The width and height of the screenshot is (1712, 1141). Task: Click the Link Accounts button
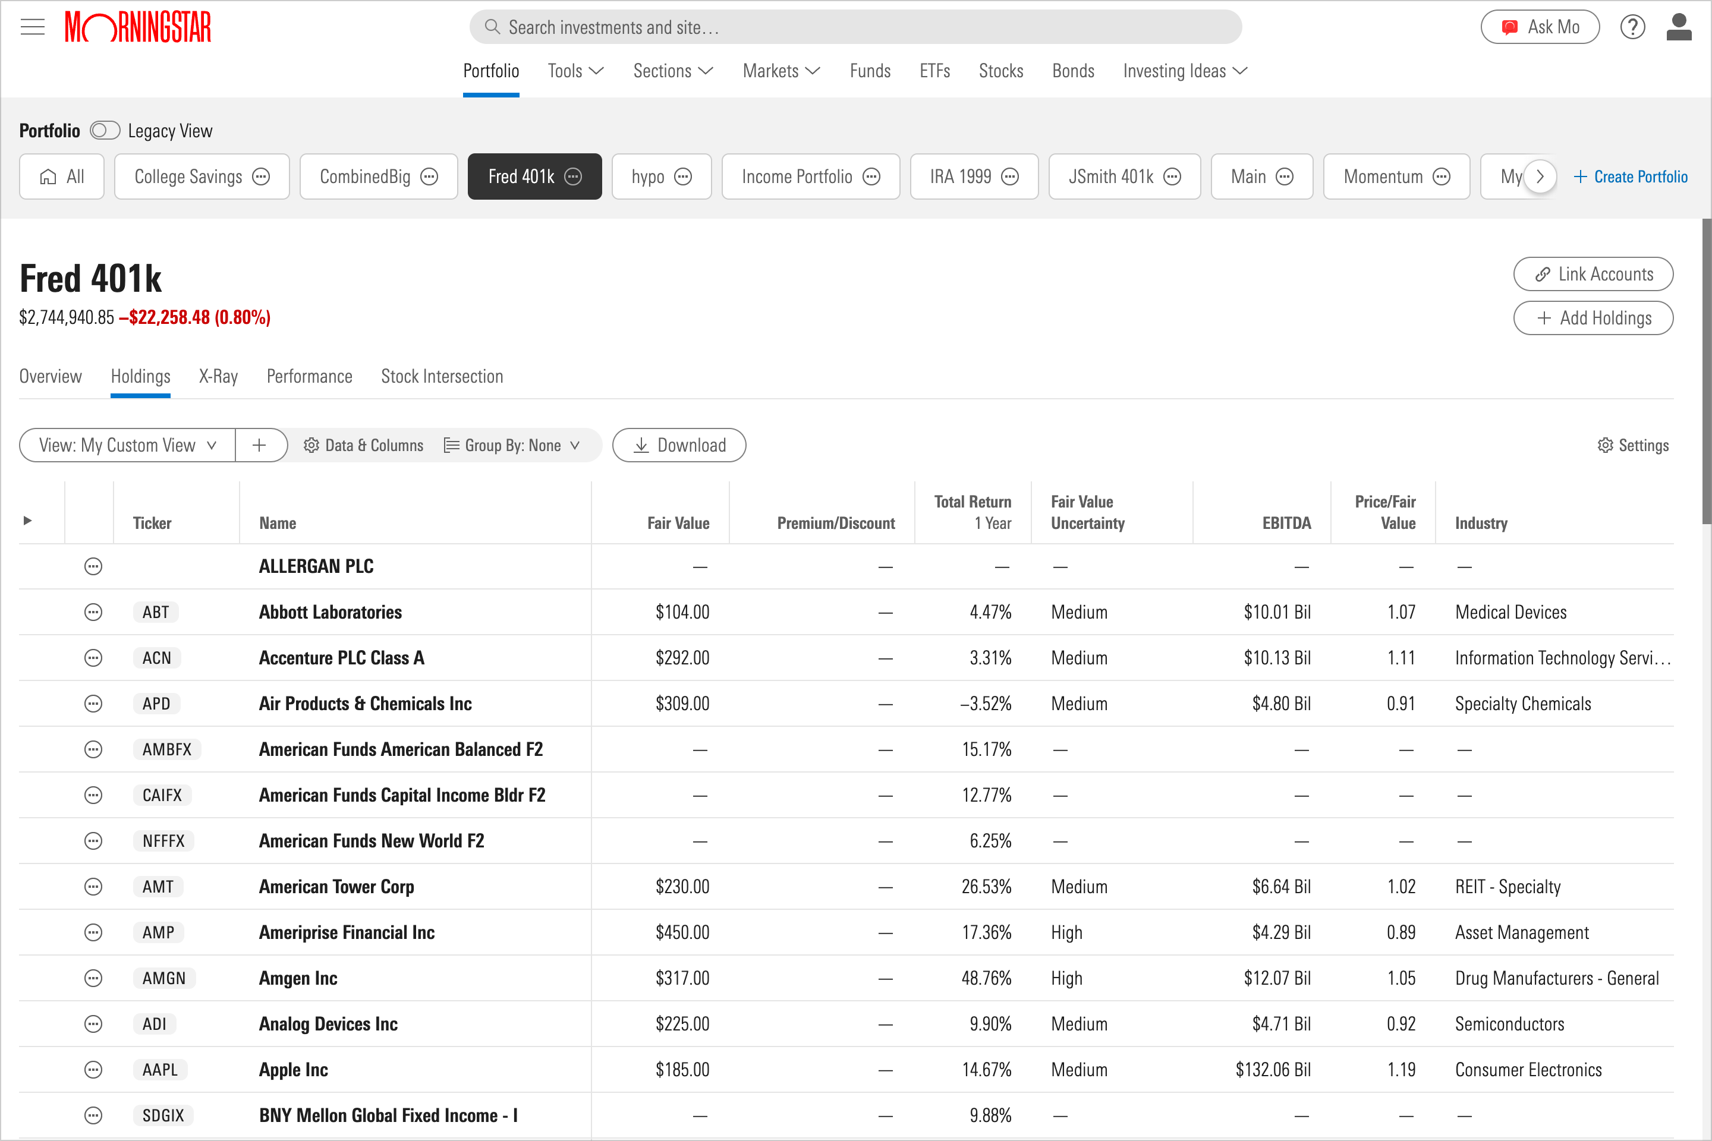tap(1593, 275)
